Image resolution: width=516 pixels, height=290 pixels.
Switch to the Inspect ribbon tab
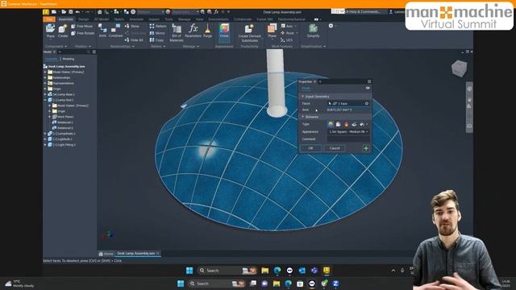[154, 19]
